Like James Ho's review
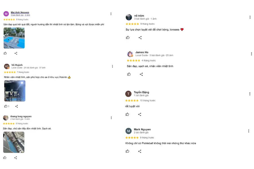This screenshot has width=254, height=169. click(129, 74)
